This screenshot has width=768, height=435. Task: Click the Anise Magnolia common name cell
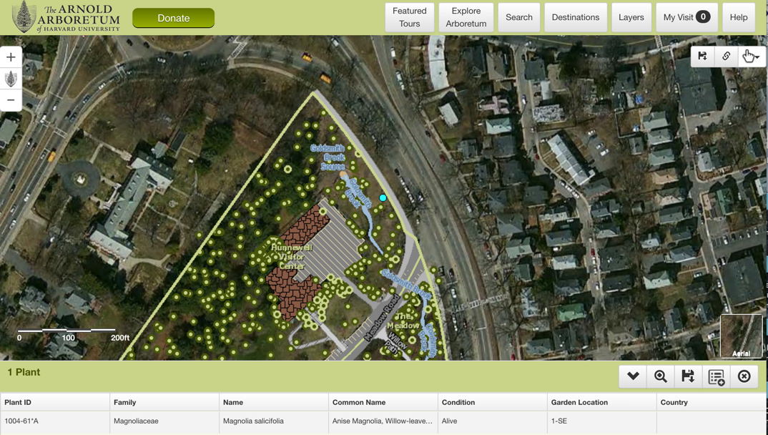(383, 421)
